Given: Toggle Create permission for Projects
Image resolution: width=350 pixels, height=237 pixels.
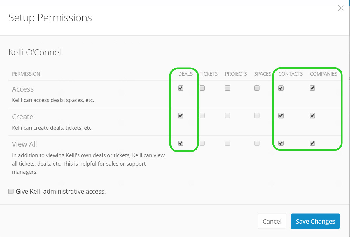Looking at the screenshot, I should 228,116.
